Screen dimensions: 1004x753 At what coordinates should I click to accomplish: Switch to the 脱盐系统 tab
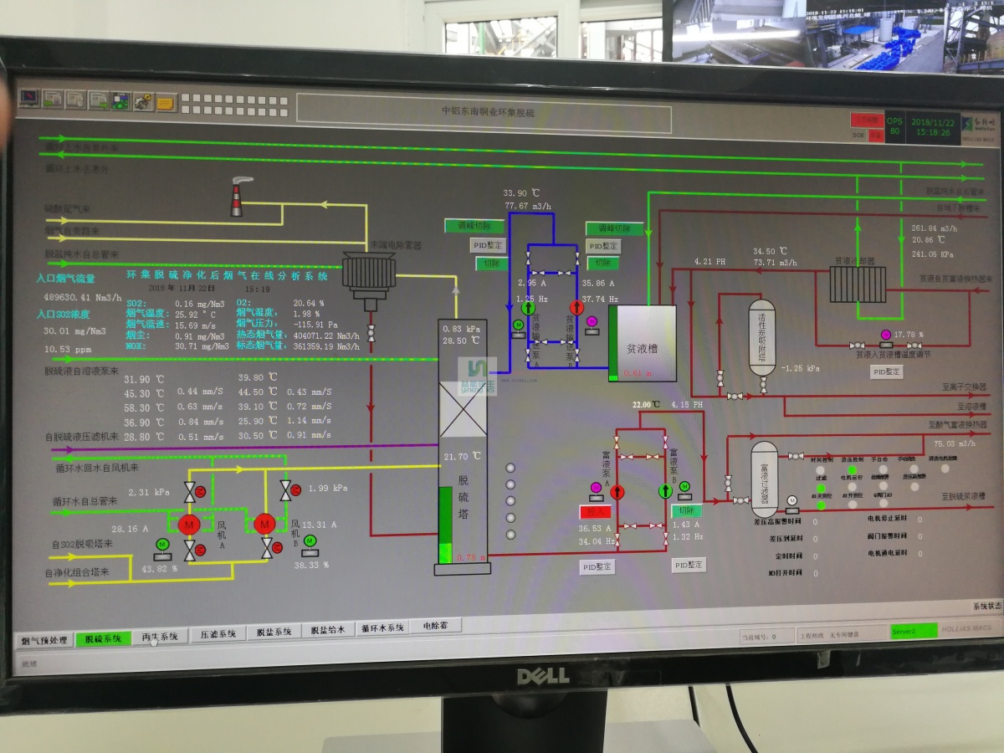[x=274, y=632]
